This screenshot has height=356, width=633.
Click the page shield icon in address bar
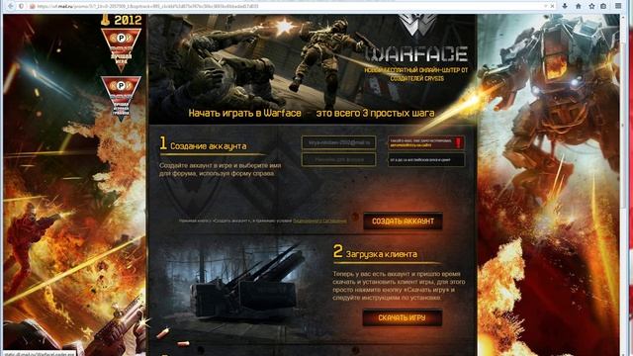tap(22, 6)
